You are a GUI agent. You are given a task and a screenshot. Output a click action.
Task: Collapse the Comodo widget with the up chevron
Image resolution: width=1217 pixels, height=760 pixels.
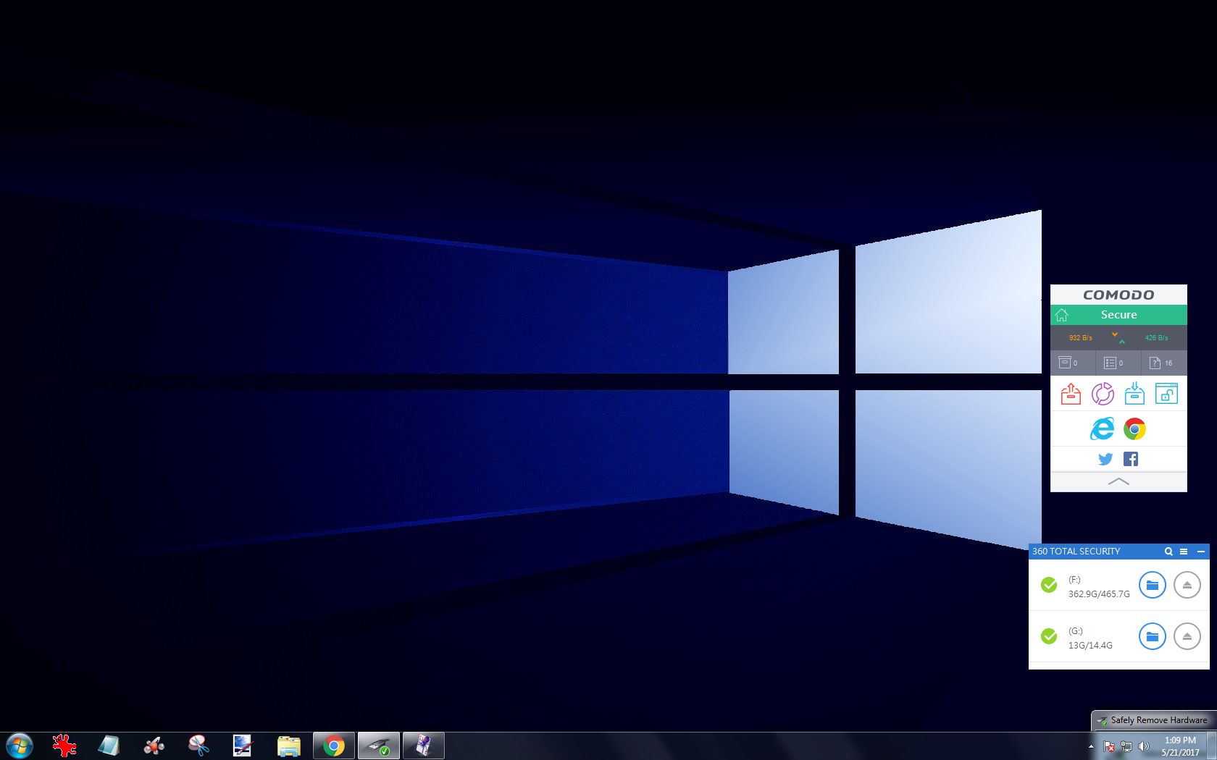coord(1118,481)
